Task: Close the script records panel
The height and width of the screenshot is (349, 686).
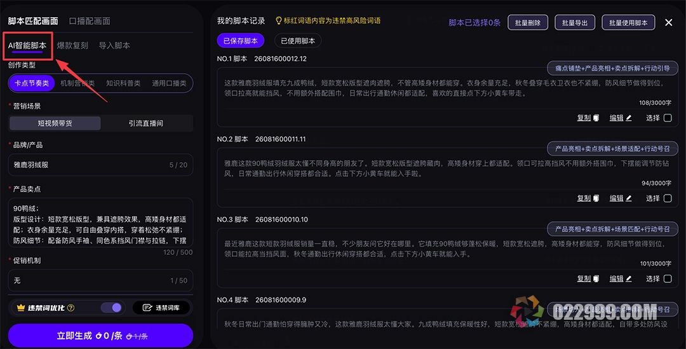Action: coord(668,22)
